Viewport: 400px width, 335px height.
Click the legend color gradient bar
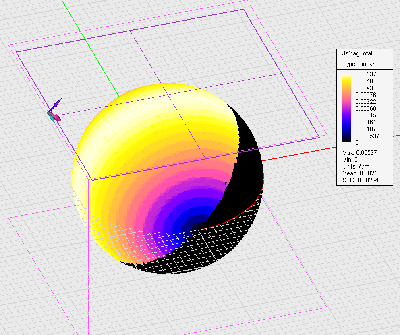[x=346, y=109]
